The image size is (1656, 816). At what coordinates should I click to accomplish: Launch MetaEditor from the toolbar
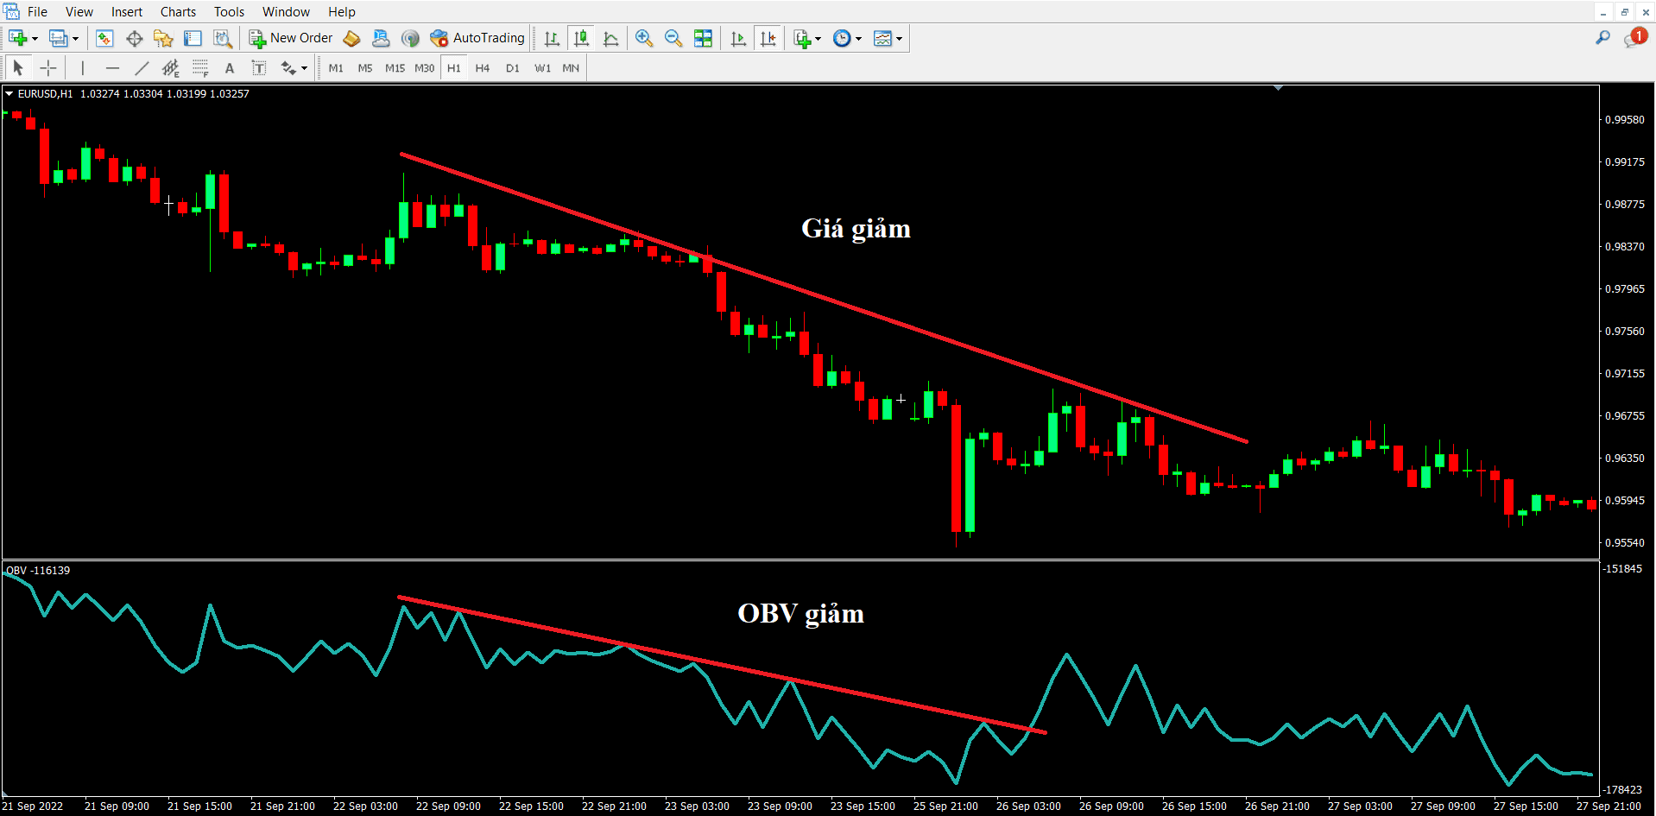pyautogui.click(x=351, y=38)
